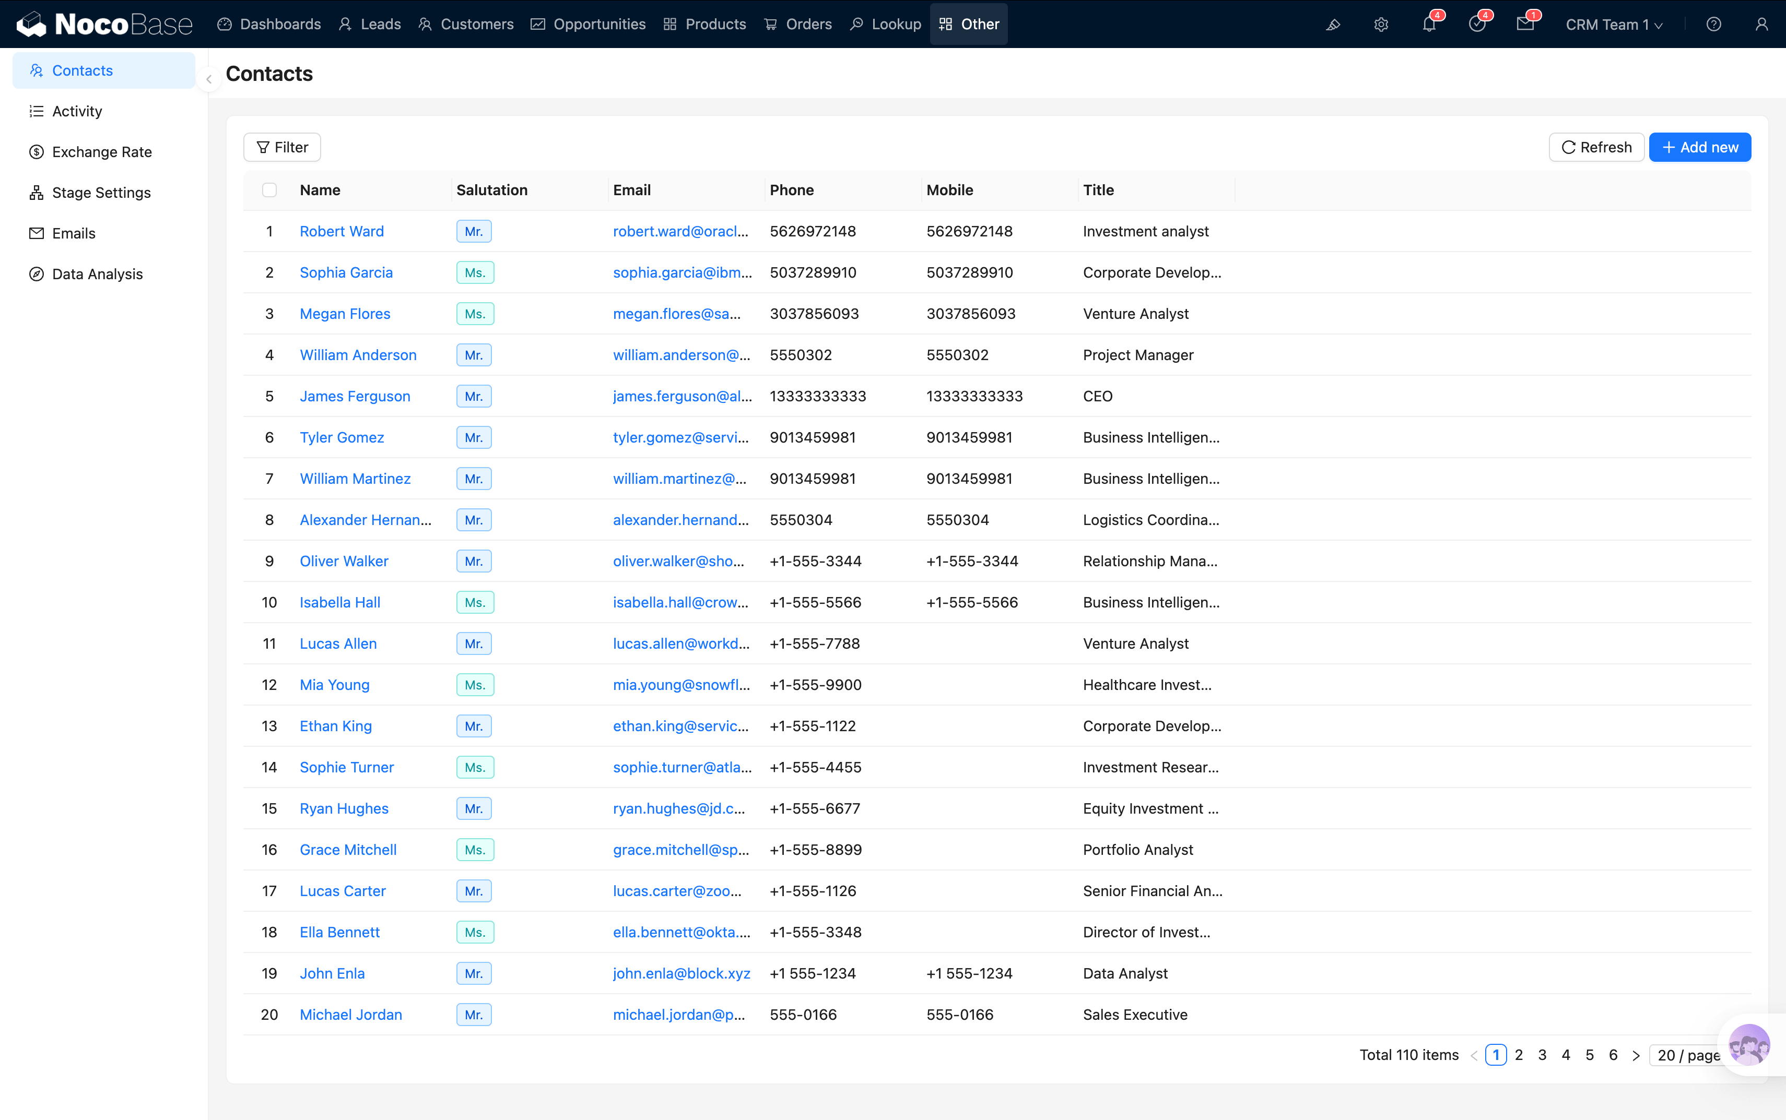This screenshot has height=1120, width=1786.
Task: Open Data Analysis from the sidebar
Action: [x=97, y=273]
